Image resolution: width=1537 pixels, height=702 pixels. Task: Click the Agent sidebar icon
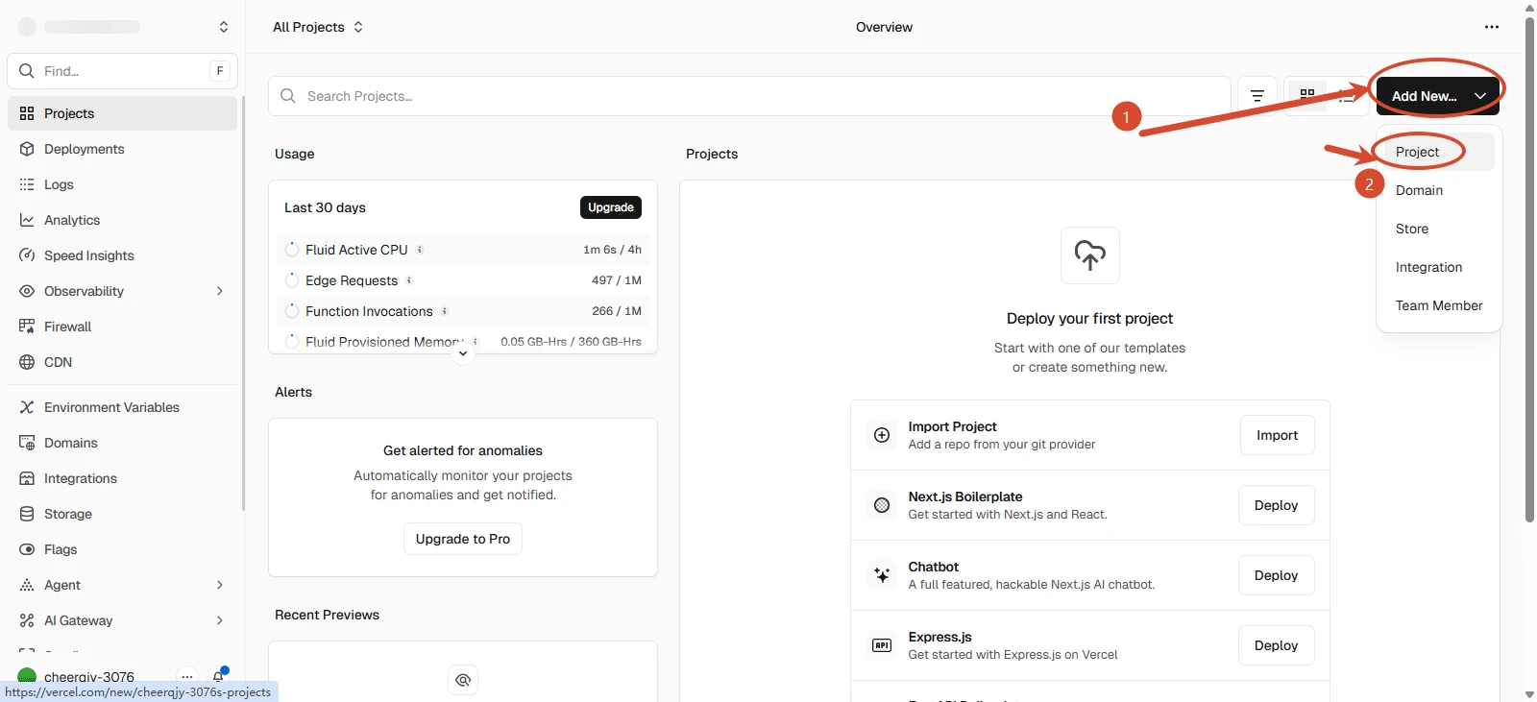(x=27, y=585)
